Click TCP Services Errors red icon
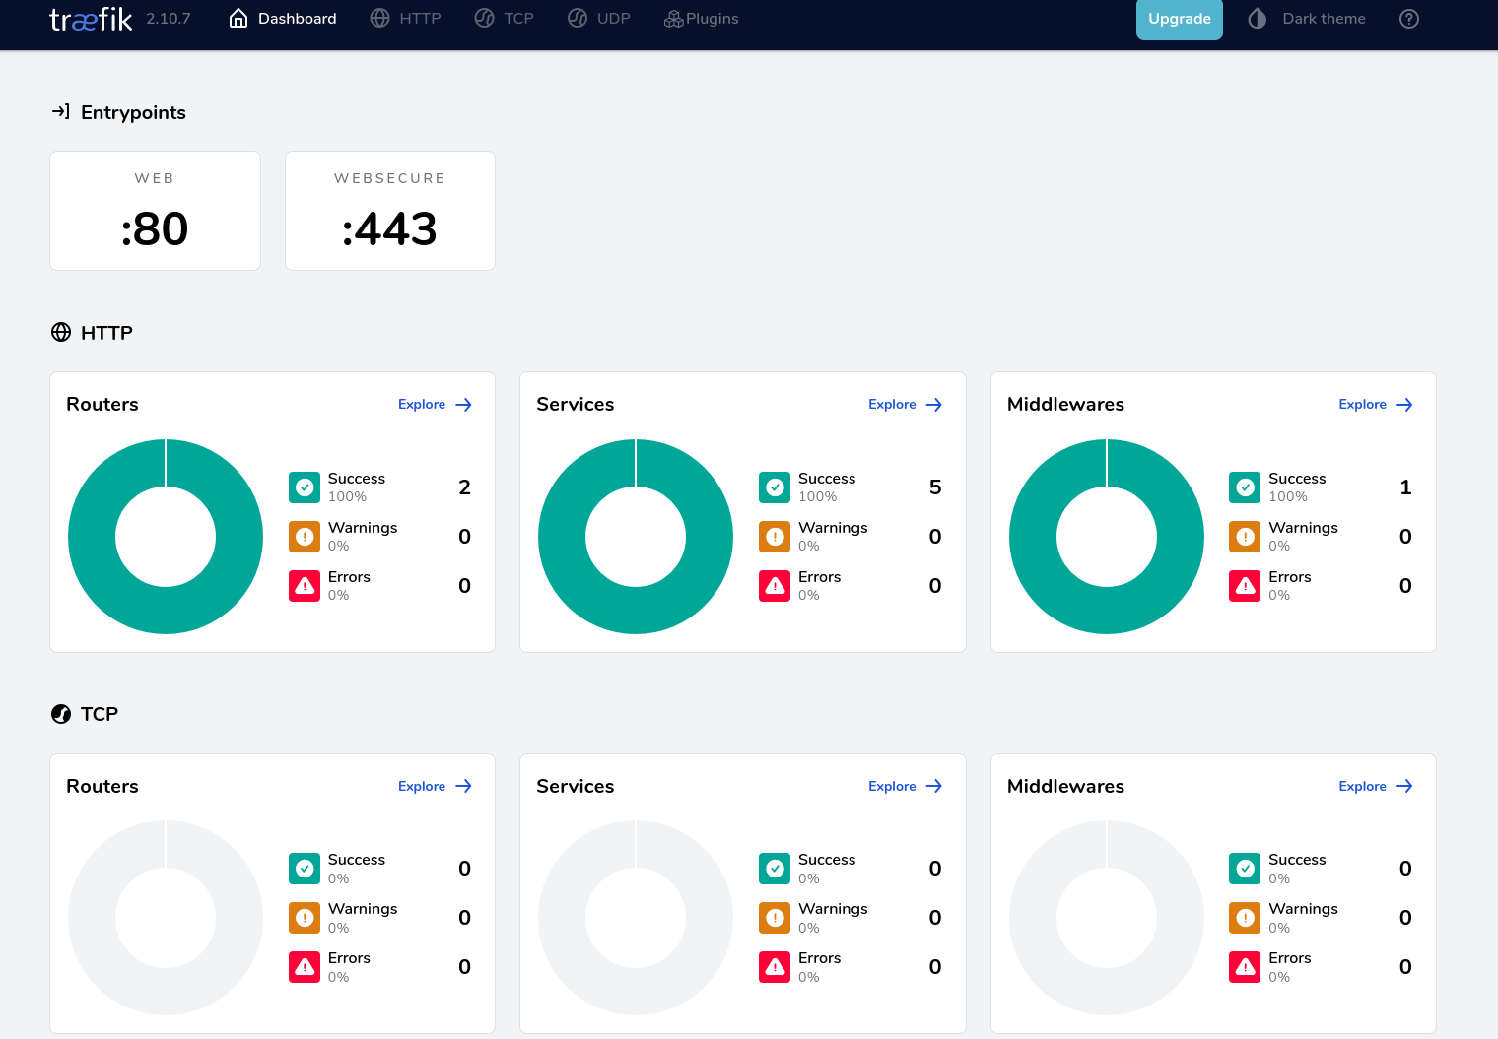Viewport: 1498px width, 1039px height. (775, 967)
